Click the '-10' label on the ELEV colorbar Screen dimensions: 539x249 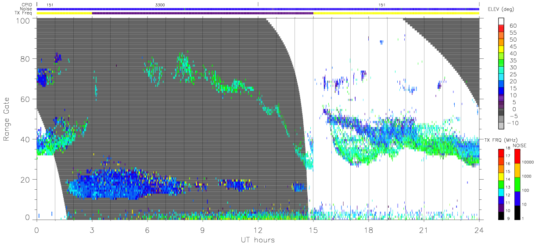point(513,123)
